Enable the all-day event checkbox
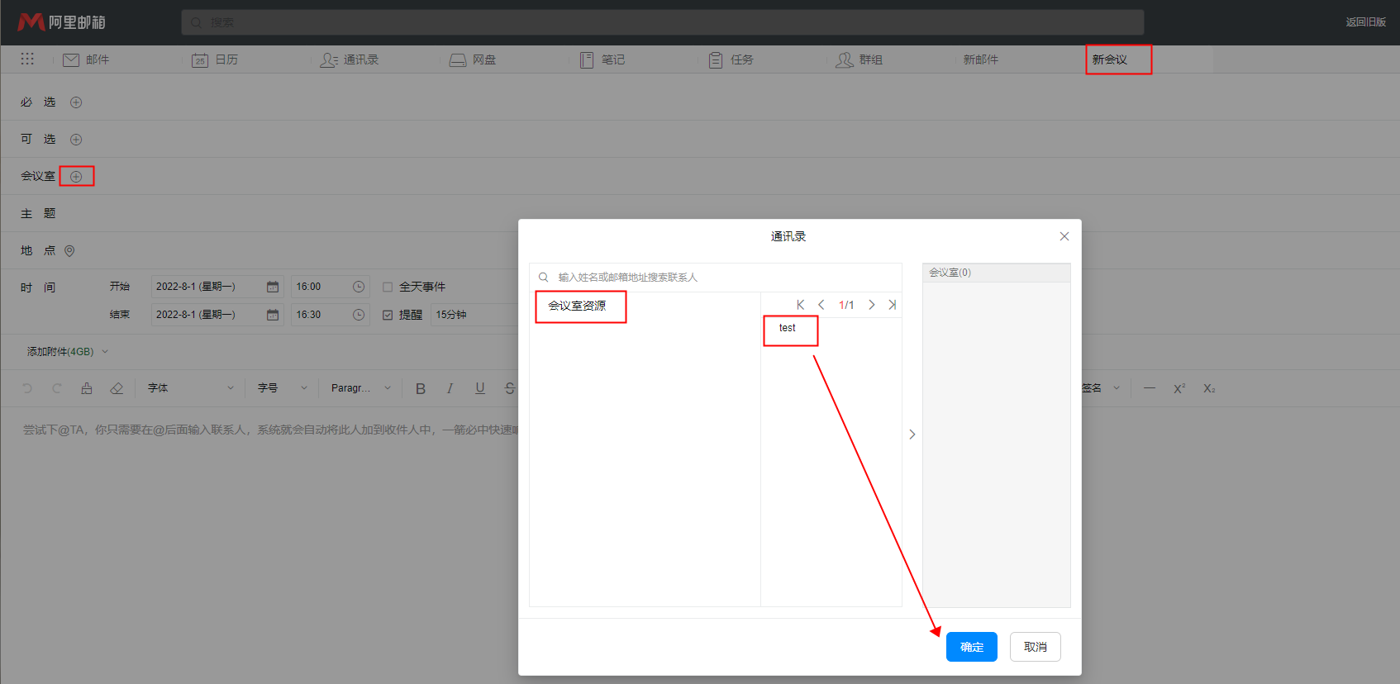Viewport: 1400px width, 684px height. (388, 287)
